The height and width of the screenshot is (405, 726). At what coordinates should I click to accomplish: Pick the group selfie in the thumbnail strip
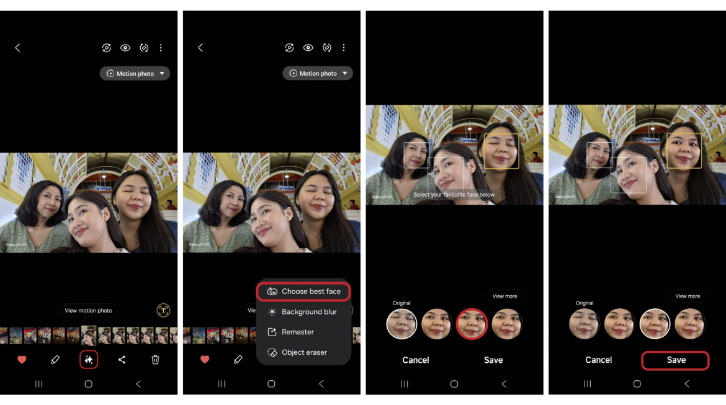[89, 336]
